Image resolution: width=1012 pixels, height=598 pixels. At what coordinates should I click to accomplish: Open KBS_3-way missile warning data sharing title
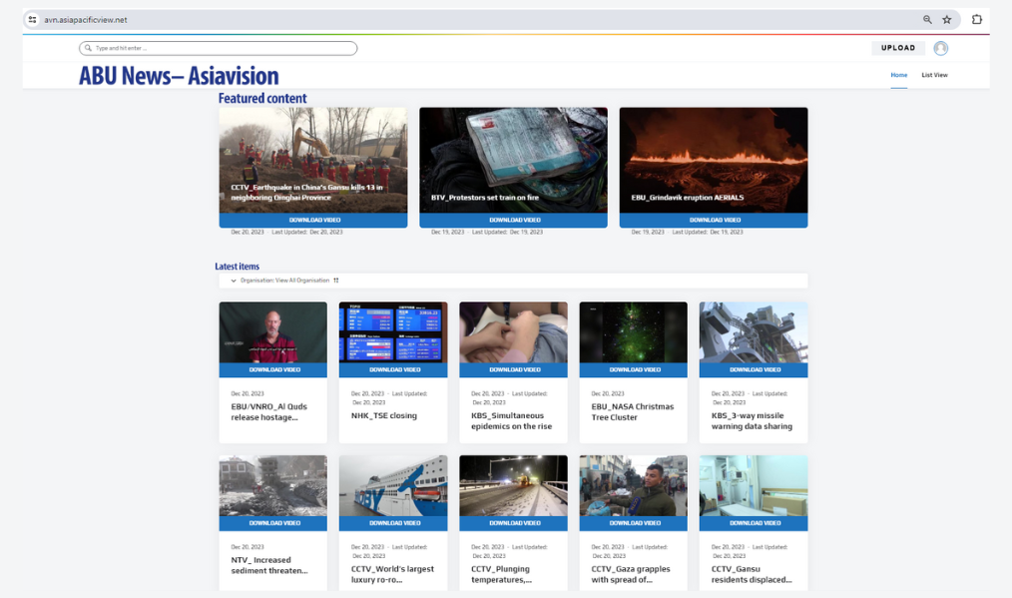coord(752,421)
